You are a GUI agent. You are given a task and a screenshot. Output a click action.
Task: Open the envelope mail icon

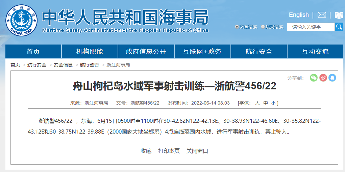322,15
